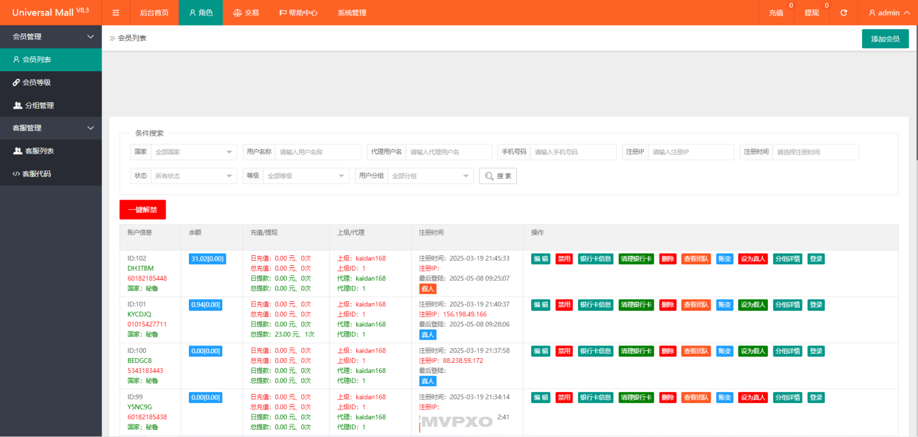
Task: Open 会员等级 in the sidebar
Action: (51, 82)
